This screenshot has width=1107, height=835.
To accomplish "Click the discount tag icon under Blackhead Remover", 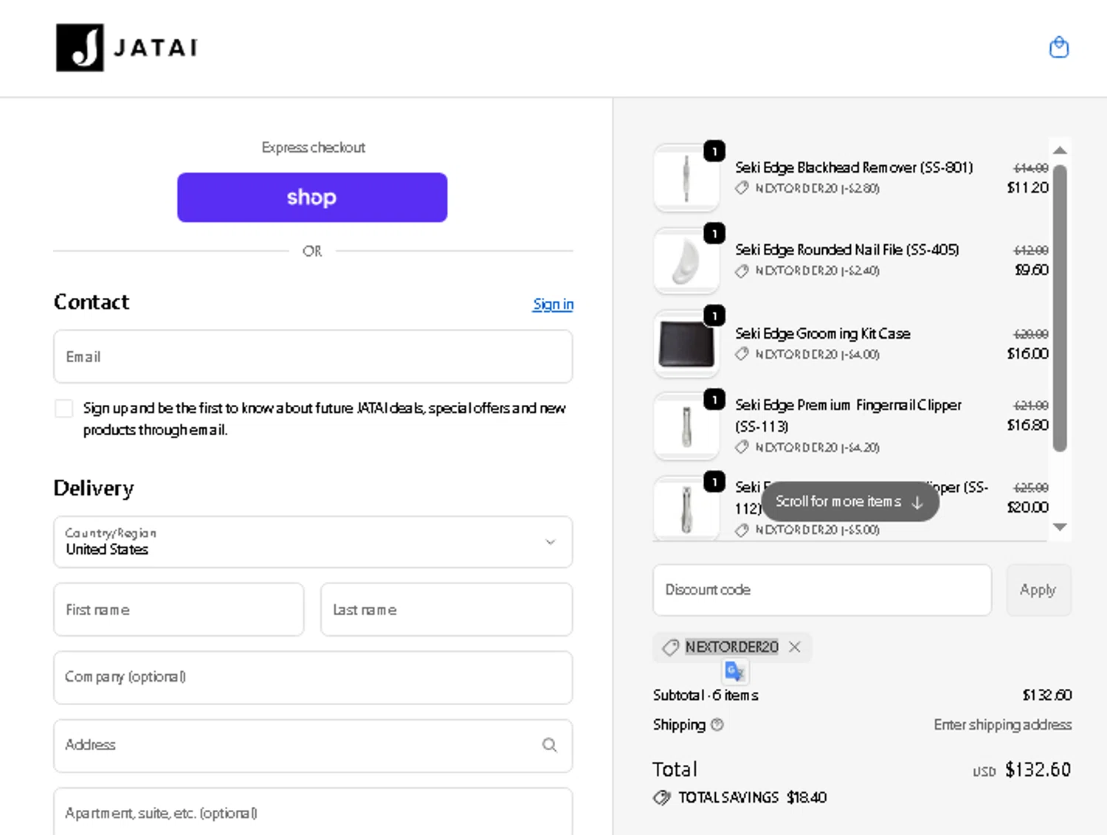I will pyautogui.click(x=742, y=188).
